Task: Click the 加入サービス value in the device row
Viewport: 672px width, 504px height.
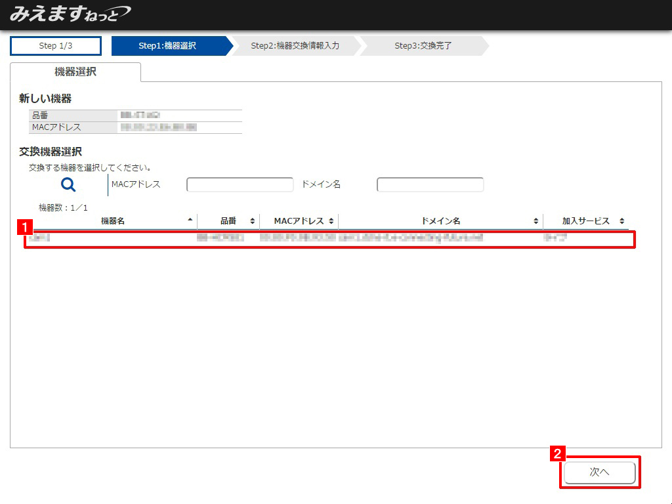Action: 555,238
